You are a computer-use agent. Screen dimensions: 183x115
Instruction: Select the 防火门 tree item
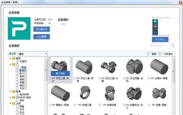(23, 73)
